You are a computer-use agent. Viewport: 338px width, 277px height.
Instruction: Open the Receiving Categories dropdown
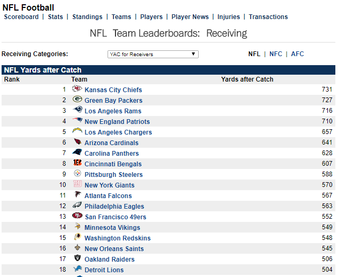coord(153,55)
